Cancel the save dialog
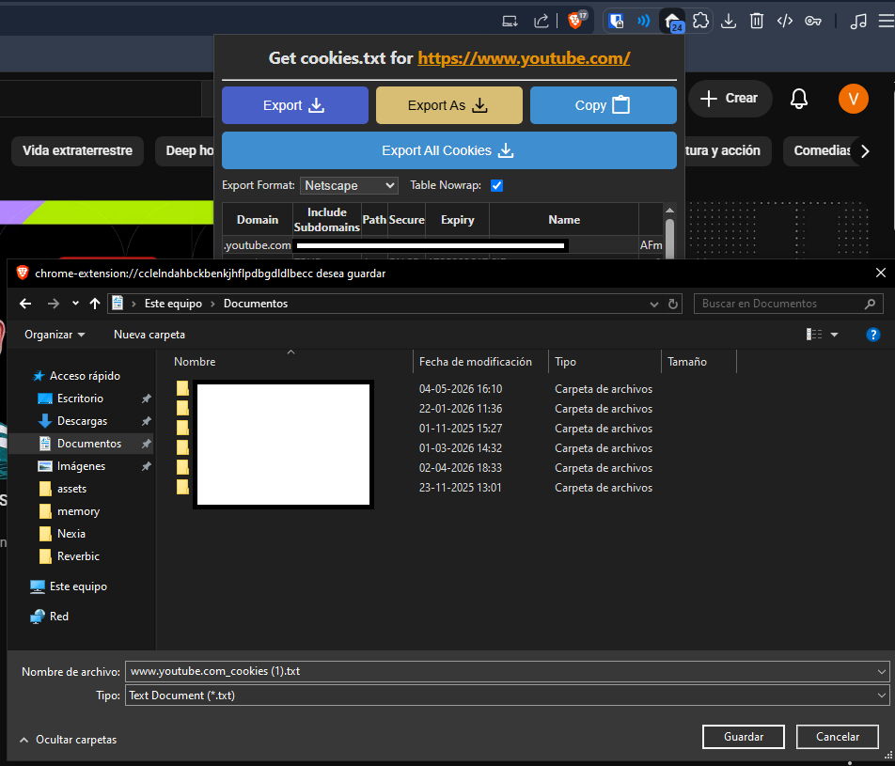The image size is (895, 766). 837,737
